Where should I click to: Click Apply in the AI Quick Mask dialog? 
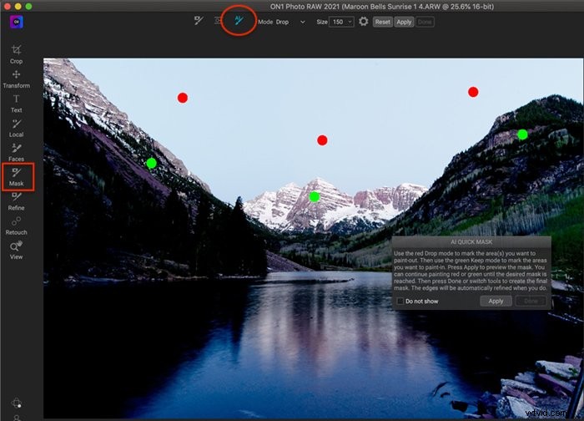click(x=496, y=301)
